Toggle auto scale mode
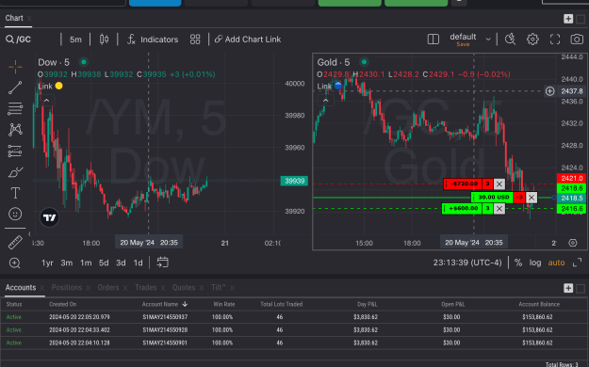 (x=556, y=263)
